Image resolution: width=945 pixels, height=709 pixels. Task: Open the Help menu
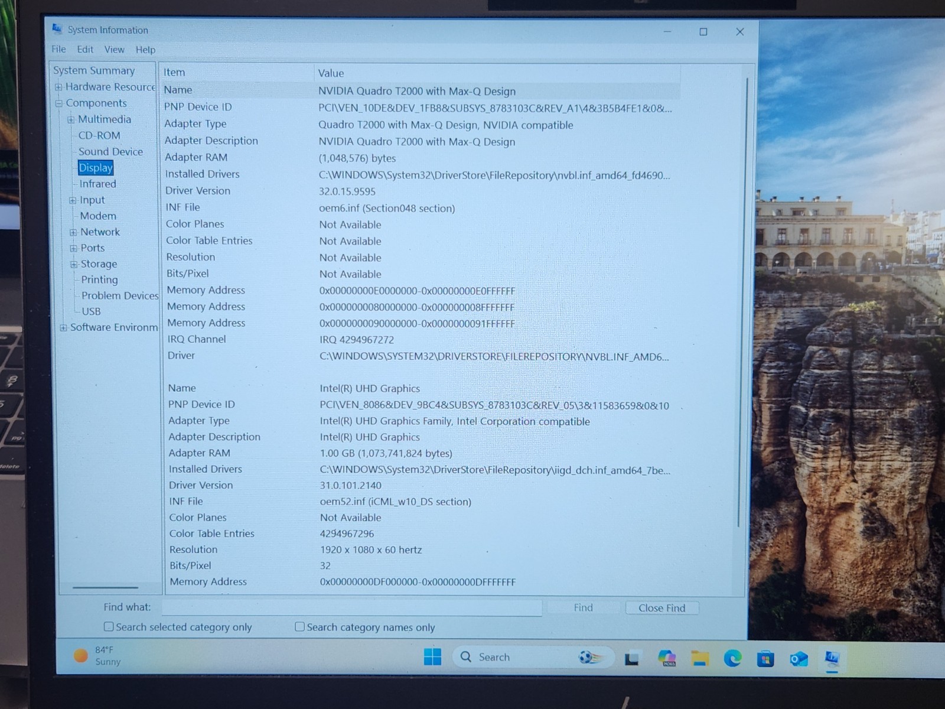[145, 50]
